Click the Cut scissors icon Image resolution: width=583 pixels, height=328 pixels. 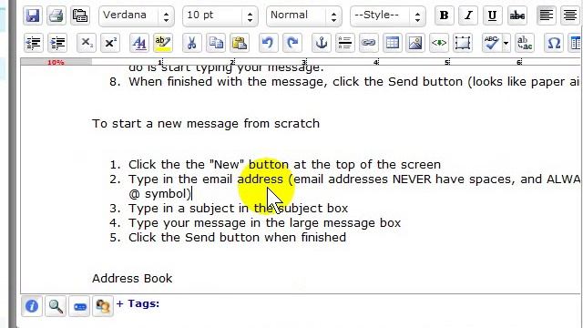(192, 43)
